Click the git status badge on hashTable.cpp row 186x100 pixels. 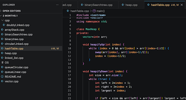55,48
